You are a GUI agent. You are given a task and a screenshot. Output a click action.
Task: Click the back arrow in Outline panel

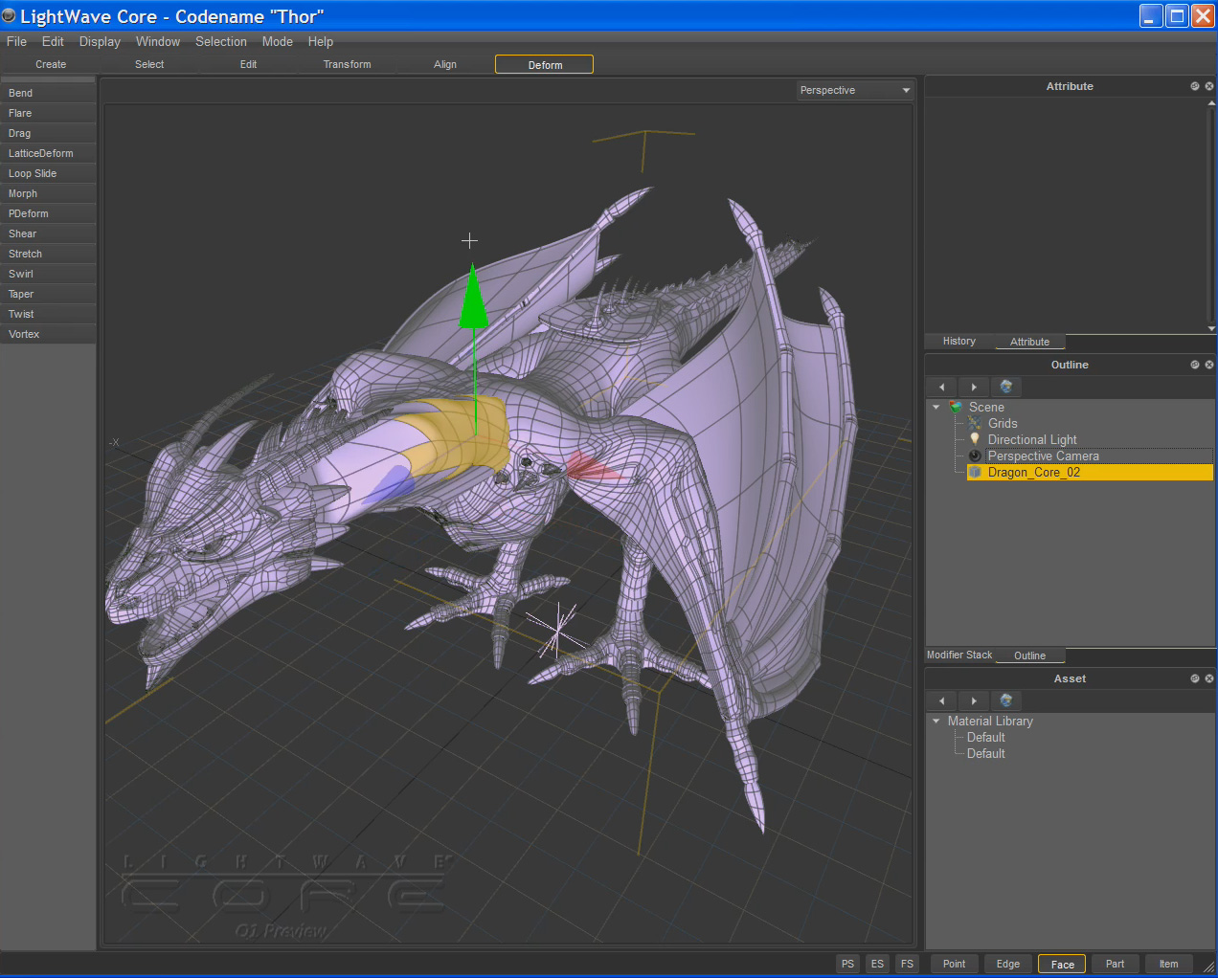pyautogui.click(x=941, y=387)
